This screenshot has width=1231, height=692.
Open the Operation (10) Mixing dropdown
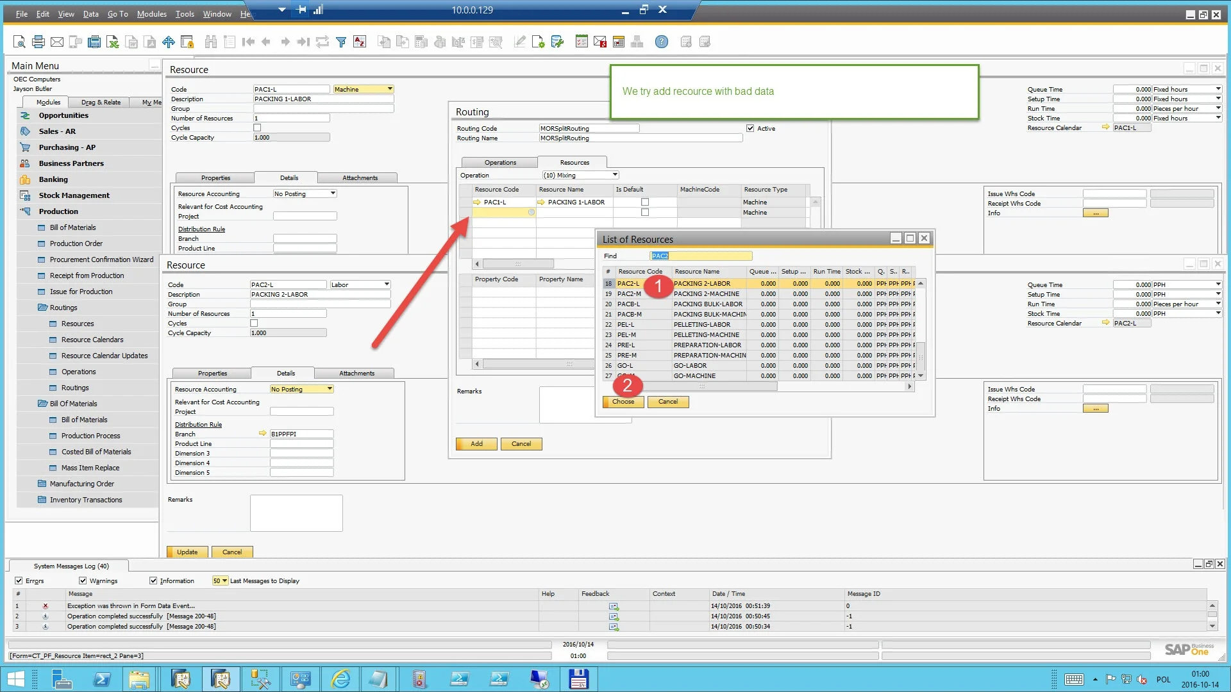click(614, 175)
